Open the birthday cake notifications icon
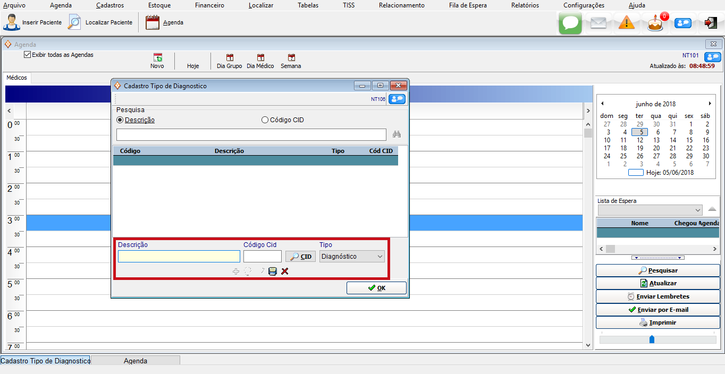The height and width of the screenshot is (374, 725). click(x=655, y=23)
